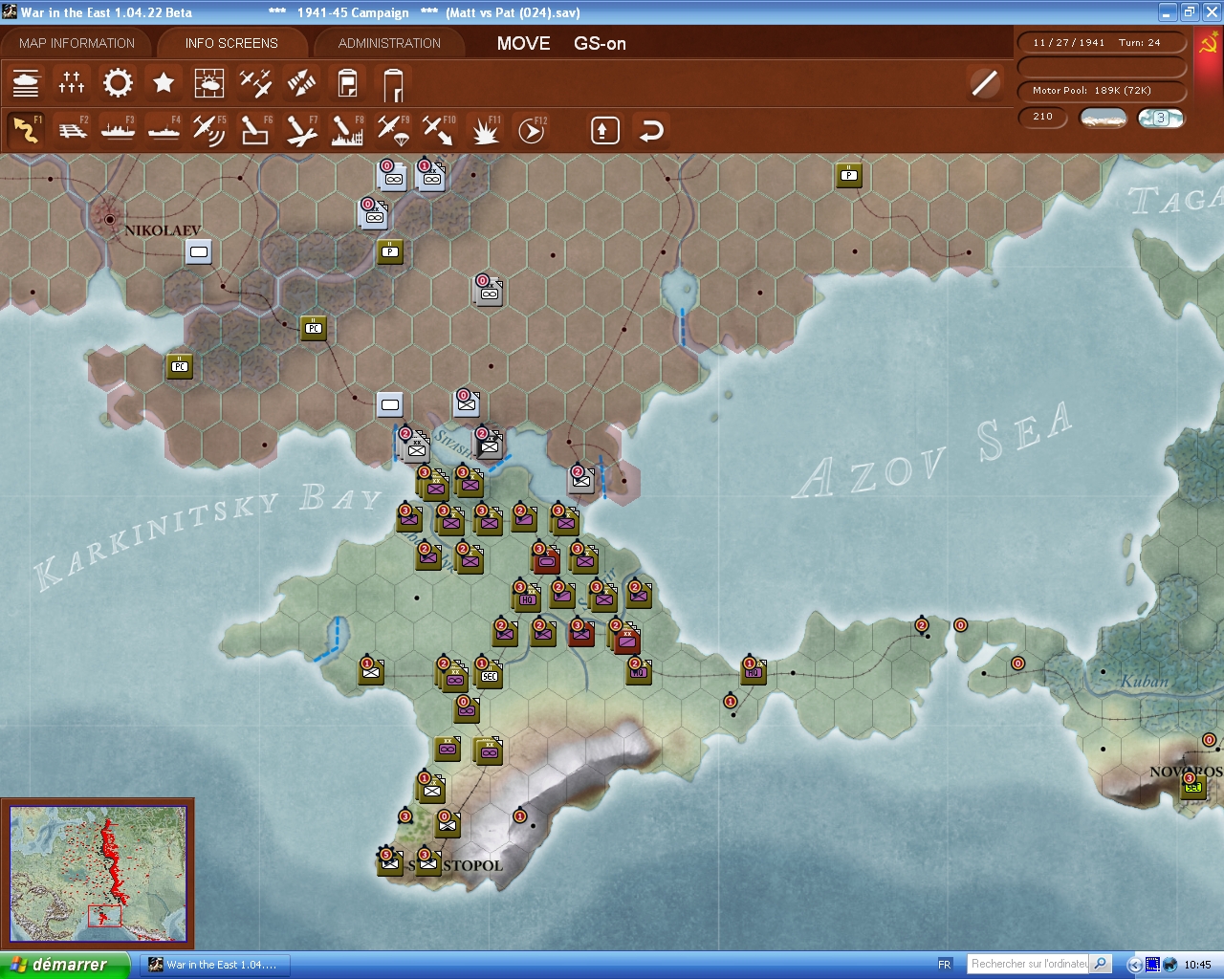Open the MAP INFORMATION tab
Screen dimensions: 1224x979
76,43
